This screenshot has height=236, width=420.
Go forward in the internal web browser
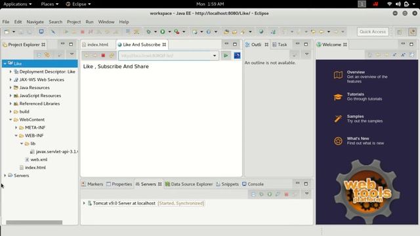(94, 55)
